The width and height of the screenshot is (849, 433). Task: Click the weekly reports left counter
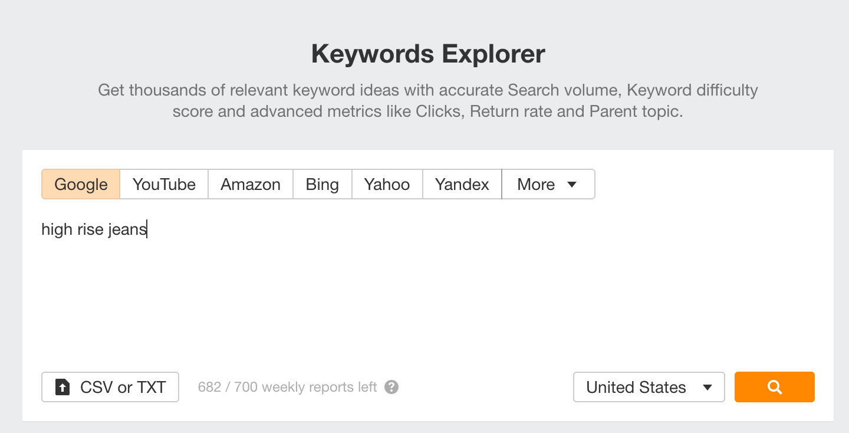point(287,388)
